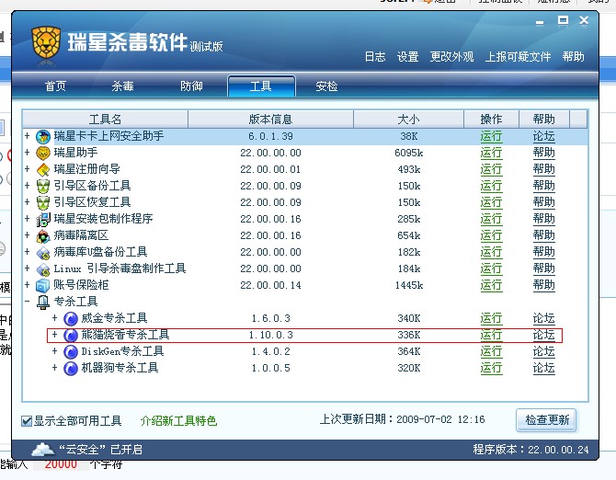Minimize the Rising antivirus window

540,22
